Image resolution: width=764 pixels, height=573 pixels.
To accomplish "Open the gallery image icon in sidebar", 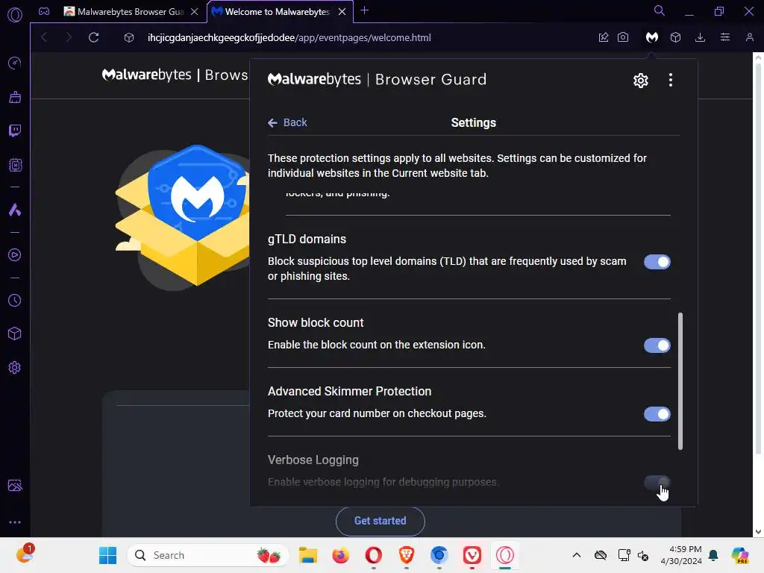I will pyautogui.click(x=15, y=485).
